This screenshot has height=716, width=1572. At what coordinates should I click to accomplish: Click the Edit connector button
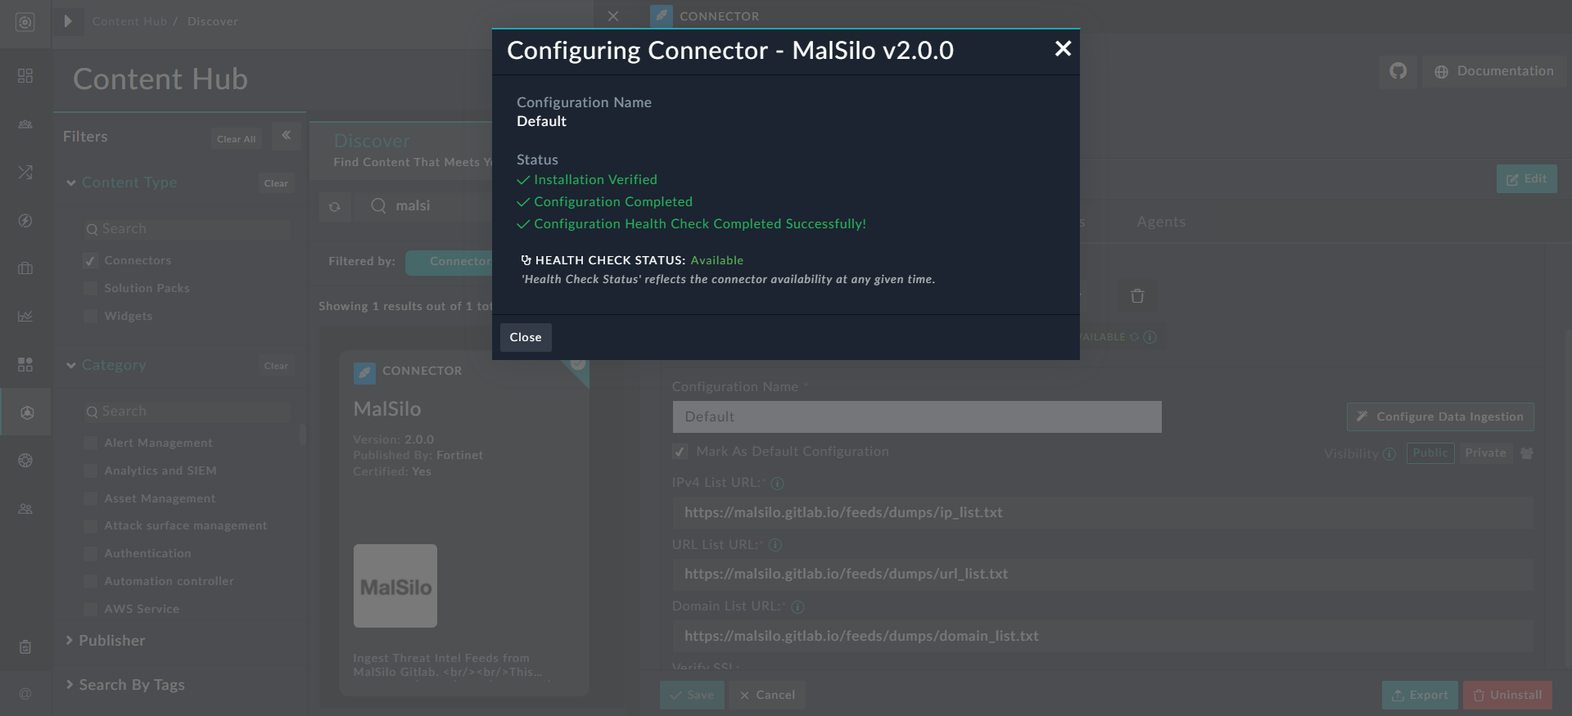[1527, 179]
